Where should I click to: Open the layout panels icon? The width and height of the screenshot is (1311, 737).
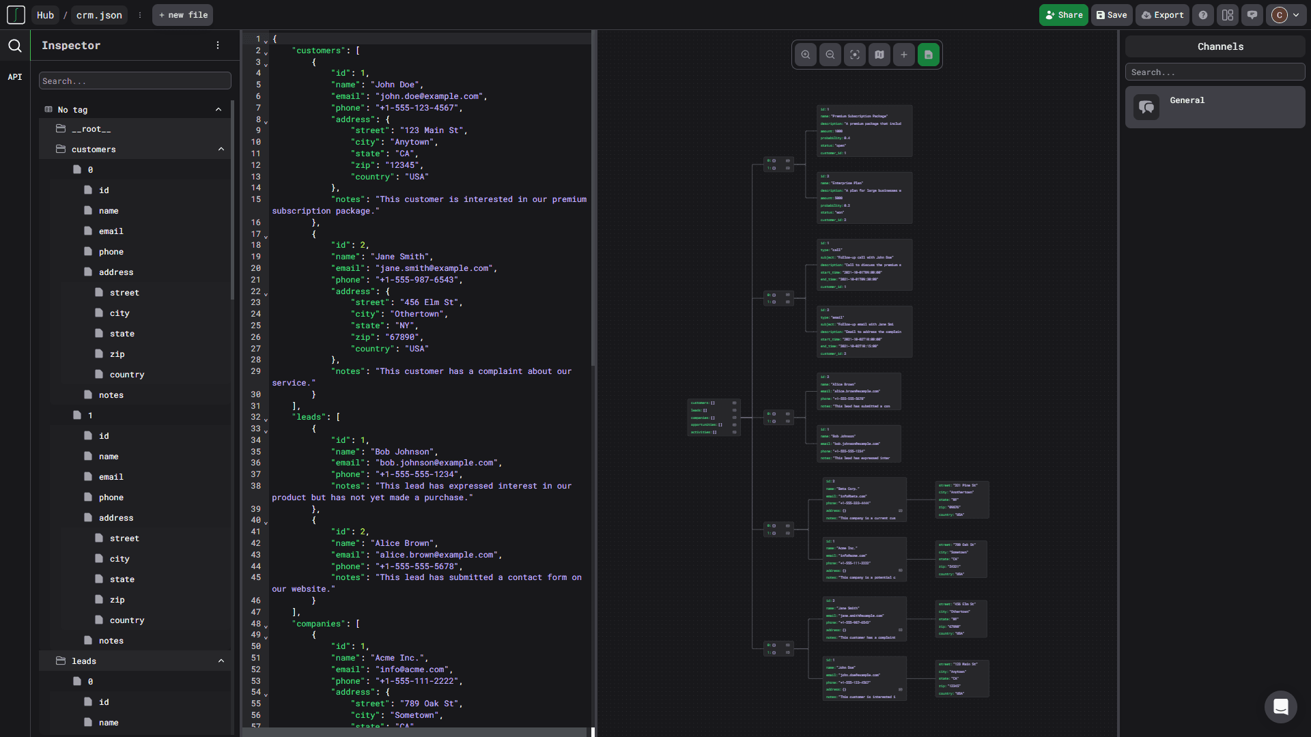point(1228,15)
